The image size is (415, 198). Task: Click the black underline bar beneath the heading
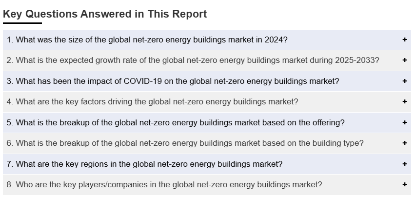click(x=22, y=23)
